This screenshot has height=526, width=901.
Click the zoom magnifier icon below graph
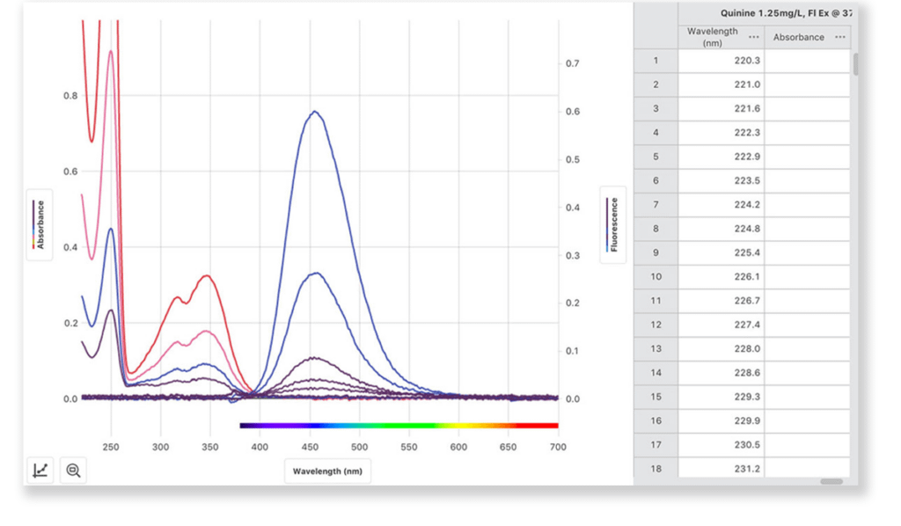tap(74, 471)
